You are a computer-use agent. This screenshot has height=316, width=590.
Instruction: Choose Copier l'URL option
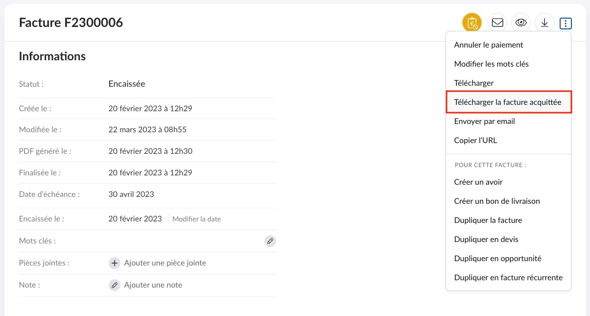pyautogui.click(x=475, y=141)
